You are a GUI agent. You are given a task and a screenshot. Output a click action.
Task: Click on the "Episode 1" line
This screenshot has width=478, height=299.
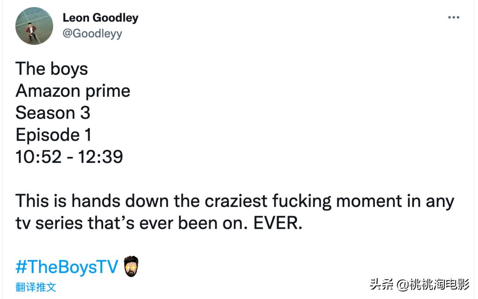[x=54, y=135]
